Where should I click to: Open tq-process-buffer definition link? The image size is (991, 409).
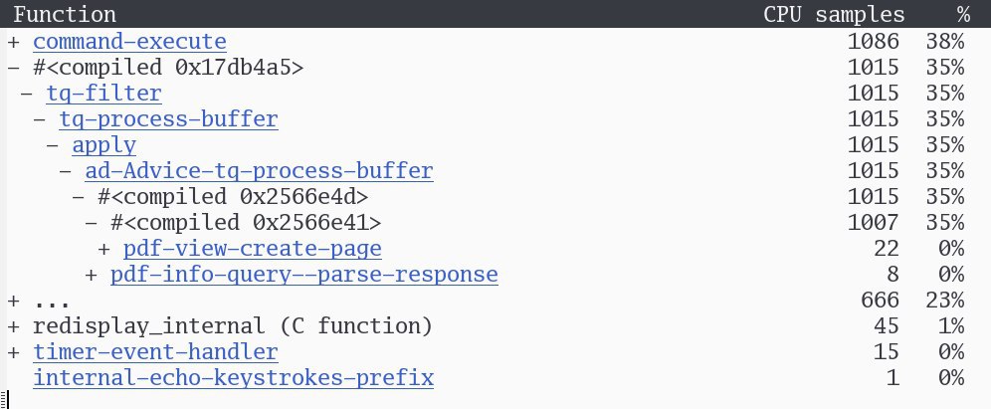coord(169,119)
